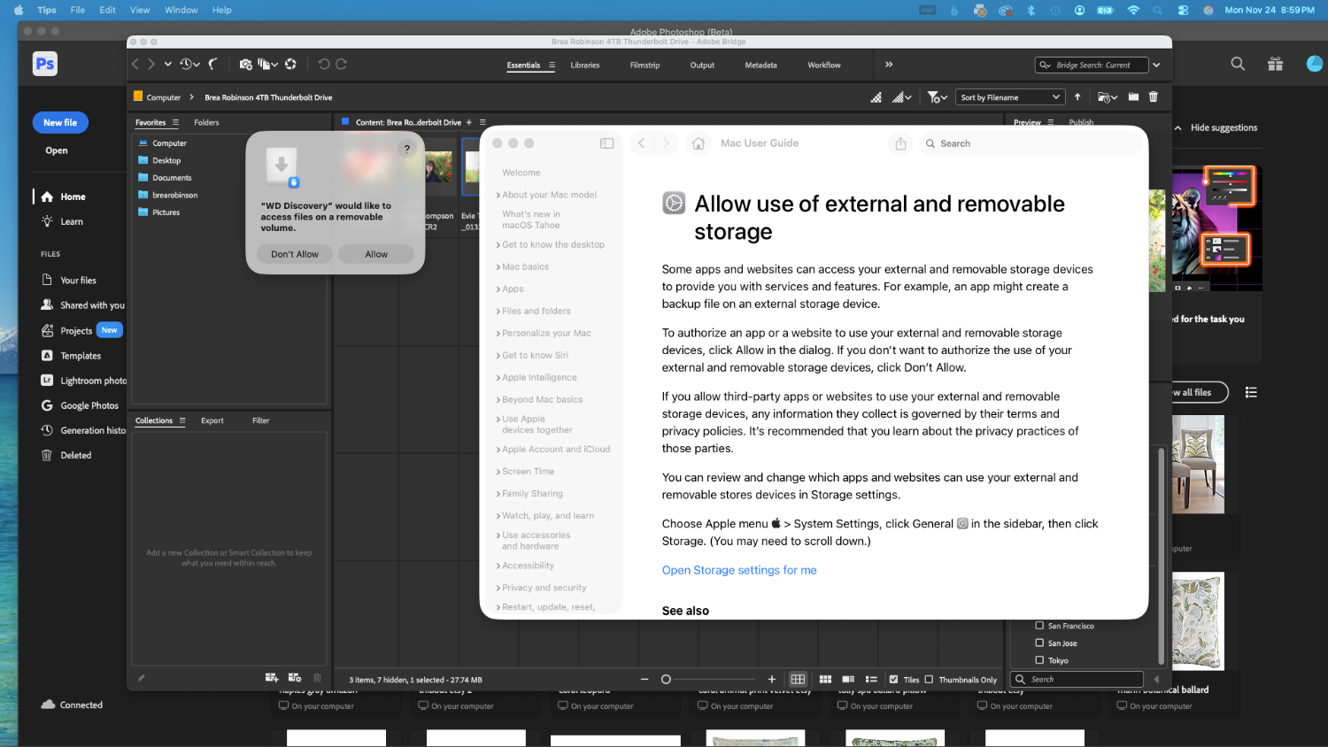Toggle ascending sort order arrow

pos(1077,97)
